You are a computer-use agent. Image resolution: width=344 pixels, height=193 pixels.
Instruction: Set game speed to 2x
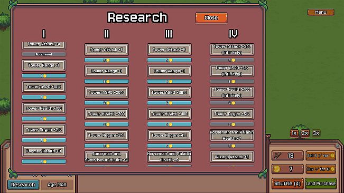point(305,133)
